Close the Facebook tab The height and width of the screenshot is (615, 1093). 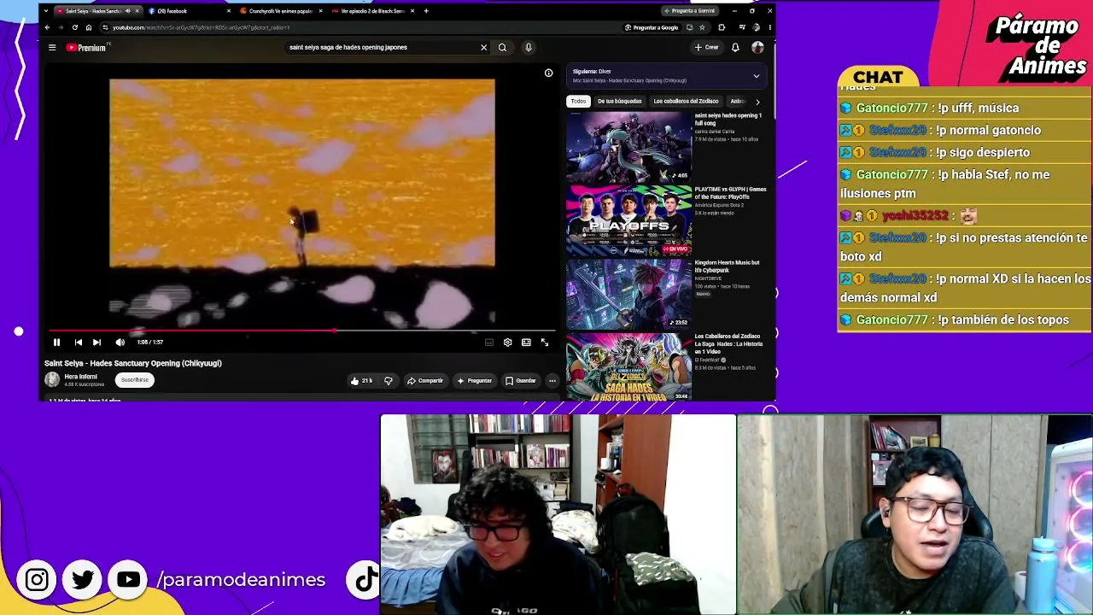tap(229, 11)
